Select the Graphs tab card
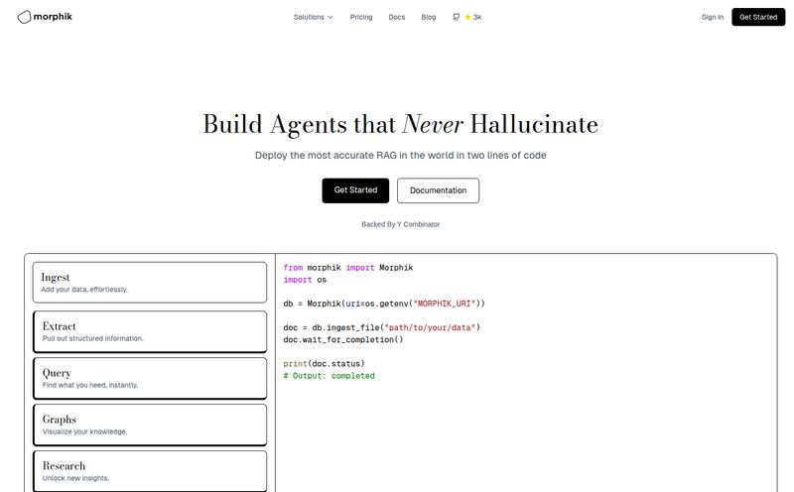Viewport: 794px width, 492px height. click(150, 425)
